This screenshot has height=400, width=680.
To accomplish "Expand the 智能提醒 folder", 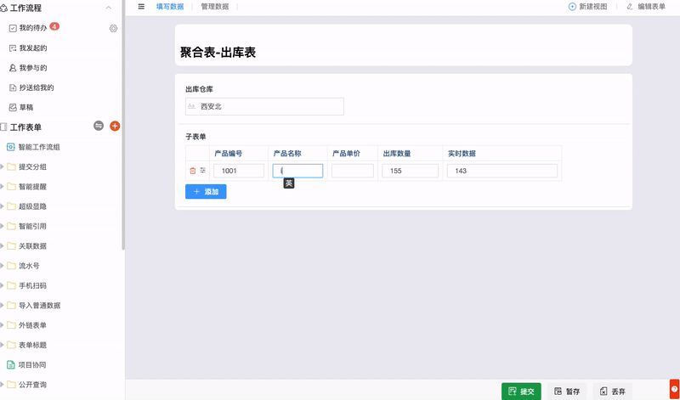I will 3,187.
